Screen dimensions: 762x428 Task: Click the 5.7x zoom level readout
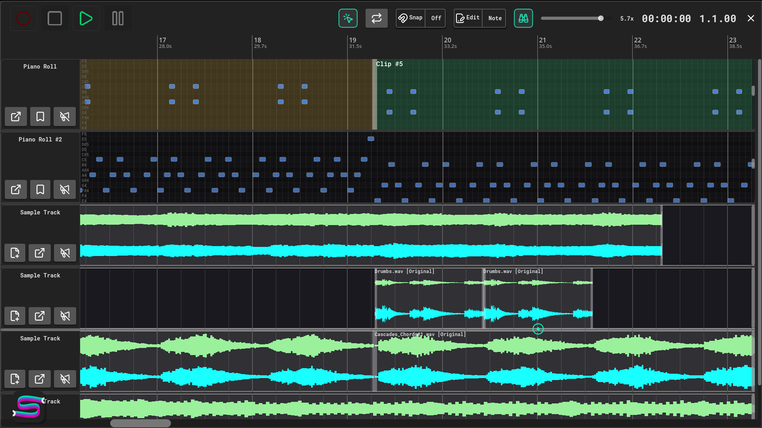627,19
